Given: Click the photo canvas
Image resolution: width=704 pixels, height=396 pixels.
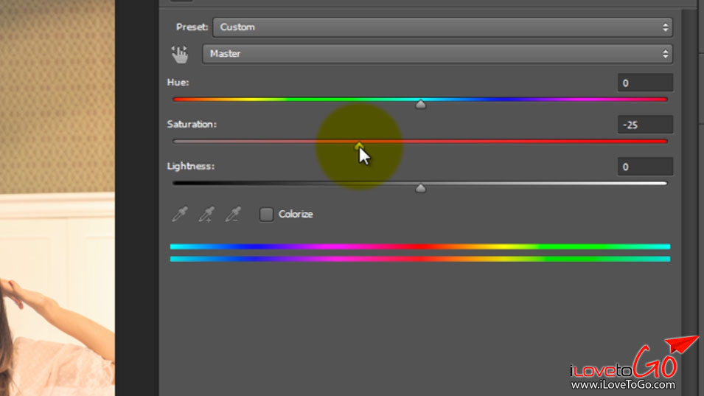Looking at the screenshot, I should 57,198.
